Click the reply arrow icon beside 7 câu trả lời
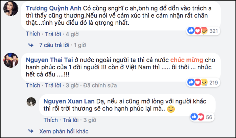Screen dimensions: 236x138 (x=31, y=45)
